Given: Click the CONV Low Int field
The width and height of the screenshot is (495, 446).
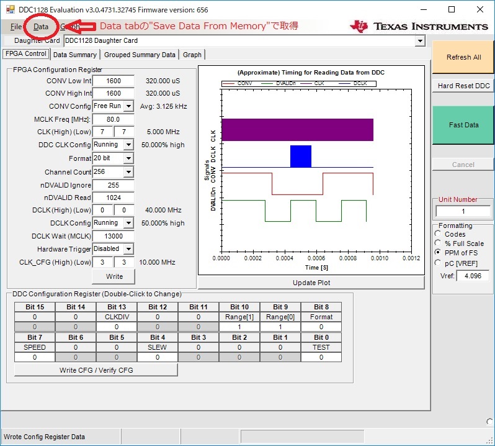Looking at the screenshot, I should click(x=114, y=81).
